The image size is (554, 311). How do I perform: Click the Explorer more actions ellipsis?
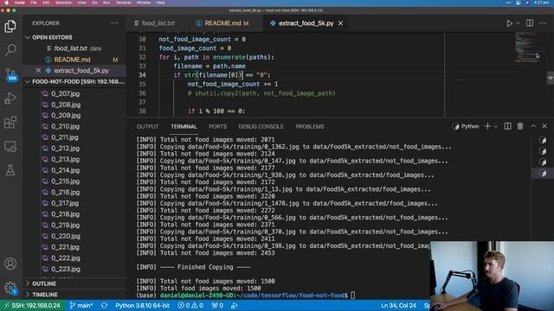pos(114,23)
